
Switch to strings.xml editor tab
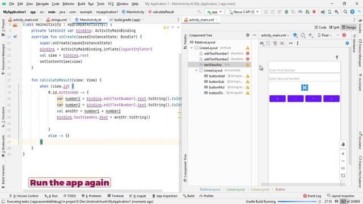[58, 20]
